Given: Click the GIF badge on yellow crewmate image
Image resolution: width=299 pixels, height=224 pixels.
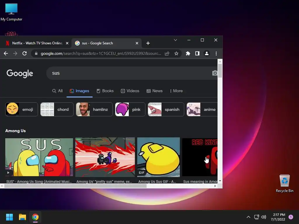Looking at the screenshot, I should (x=142, y=173).
